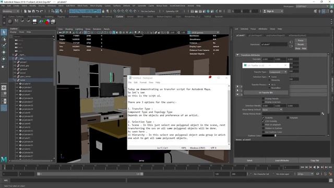Click the Maya logo at bottom left
This screenshot has height=188, width=334.
(4, 159)
